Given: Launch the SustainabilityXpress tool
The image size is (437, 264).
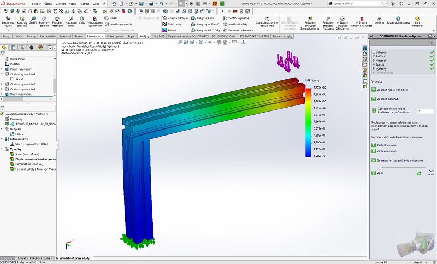Looking at the screenshot, I should pyautogui.click(x=398, y=21).
